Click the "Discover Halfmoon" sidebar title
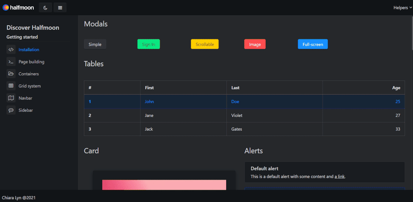 [x=33, y=28]
